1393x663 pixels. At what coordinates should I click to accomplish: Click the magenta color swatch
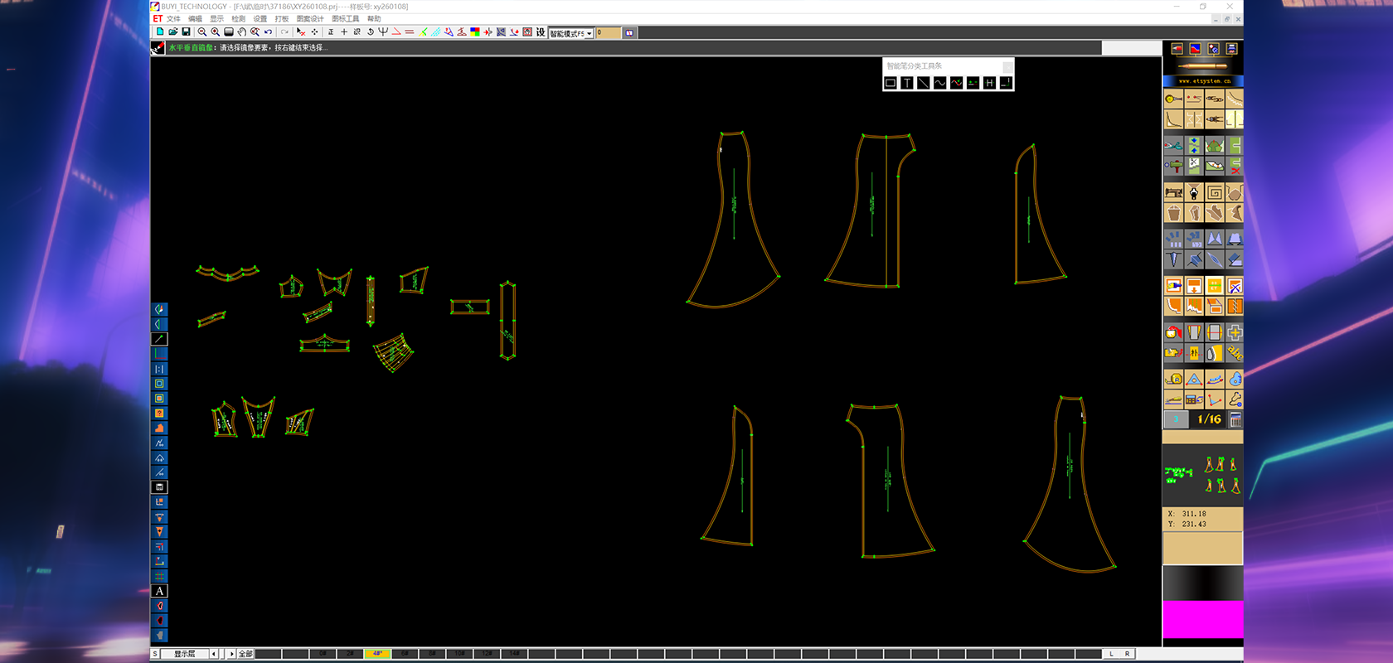coord(1202,620)
